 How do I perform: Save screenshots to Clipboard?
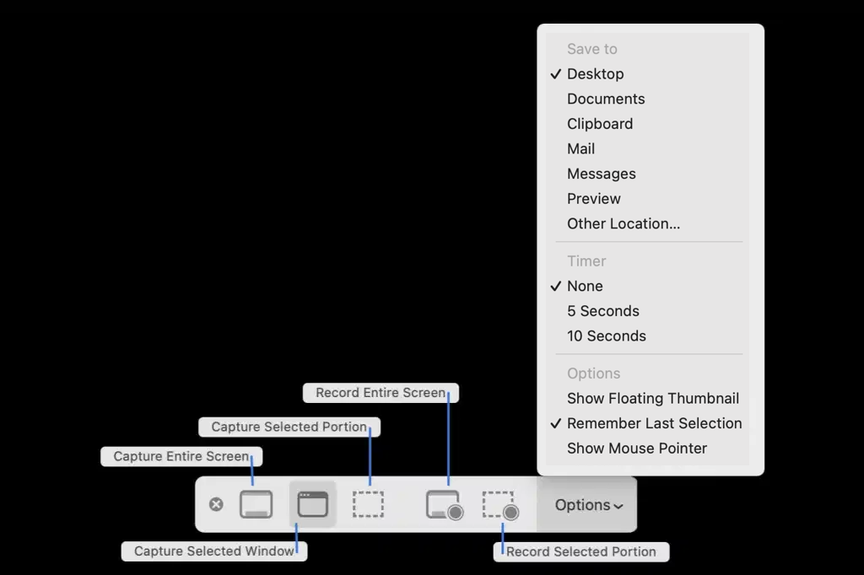pos(600,123)
